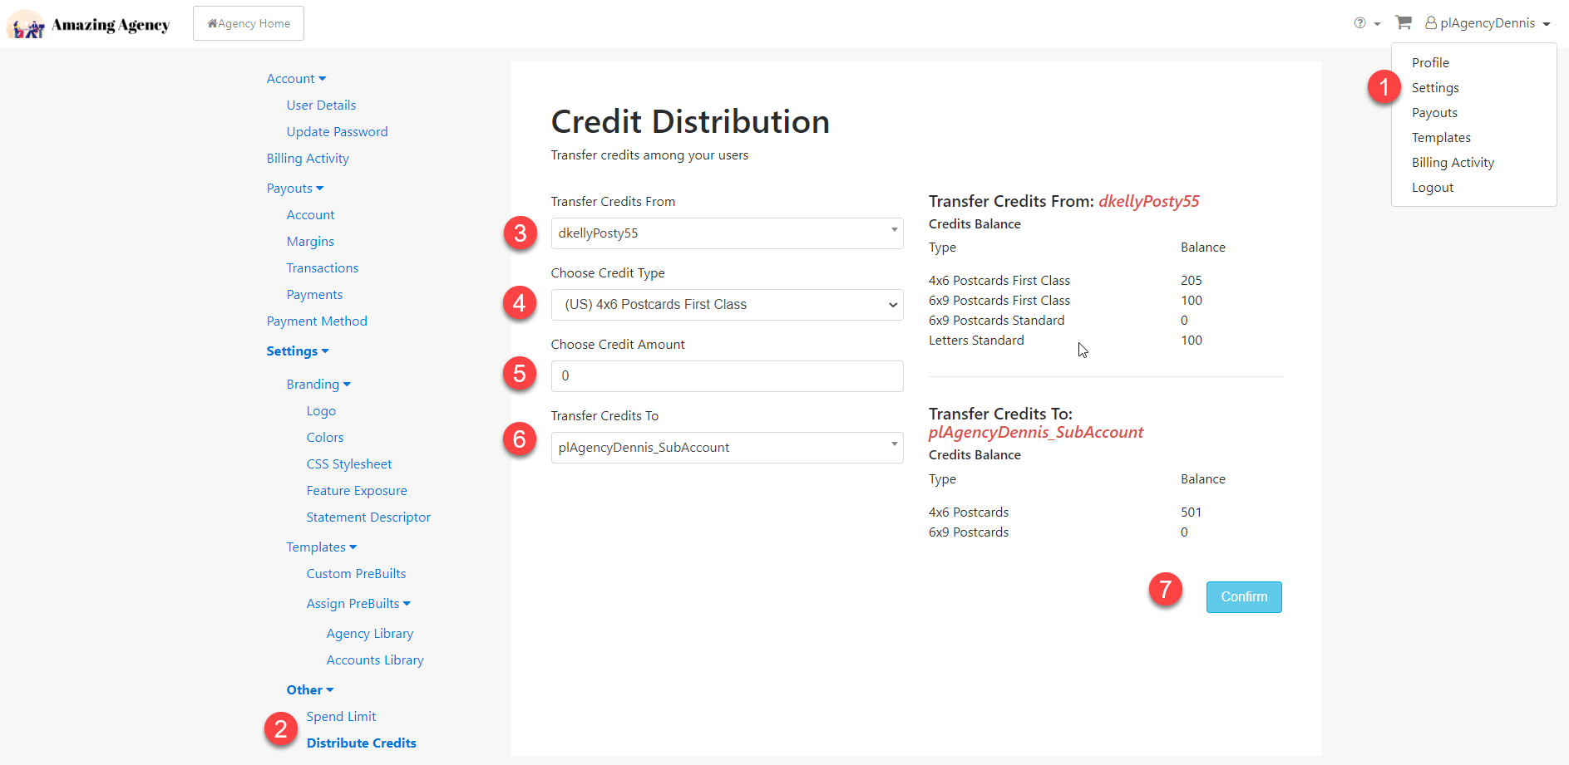Open Agency Library in the sidebar

point(369,634)
